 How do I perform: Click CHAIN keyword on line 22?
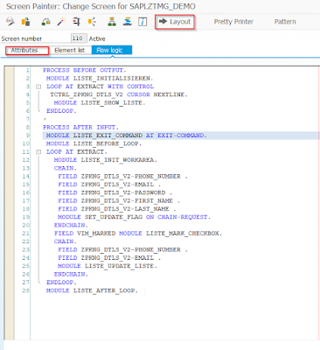(65, 241)
